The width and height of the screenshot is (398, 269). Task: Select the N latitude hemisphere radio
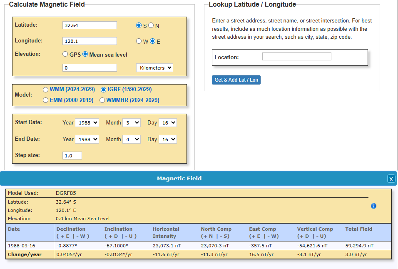tap(151, 25)
